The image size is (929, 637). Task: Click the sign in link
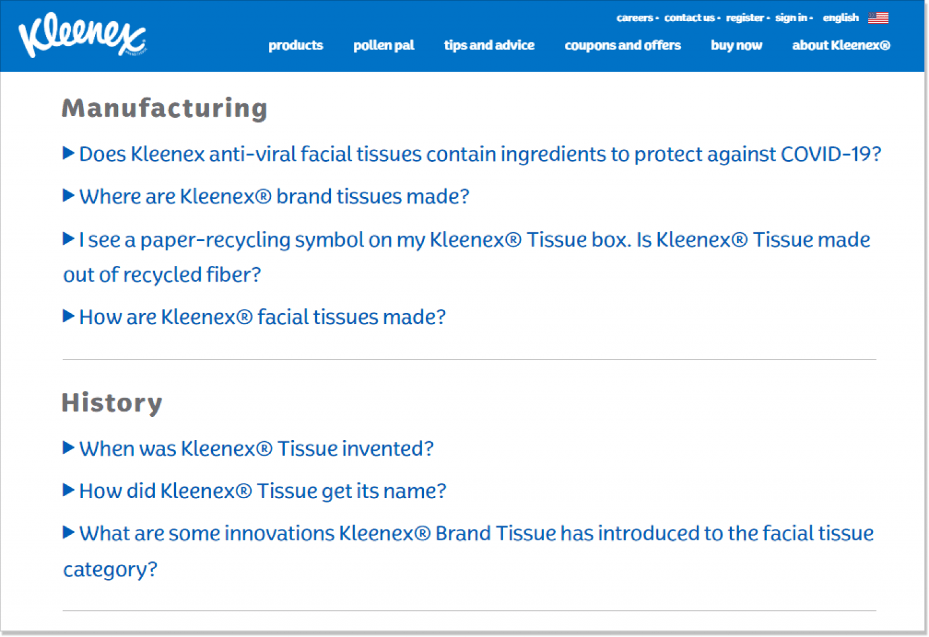coord(791,18)
